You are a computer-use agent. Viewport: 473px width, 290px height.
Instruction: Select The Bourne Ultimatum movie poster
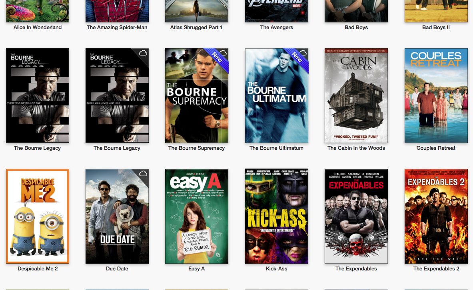(x=277, y=95)
